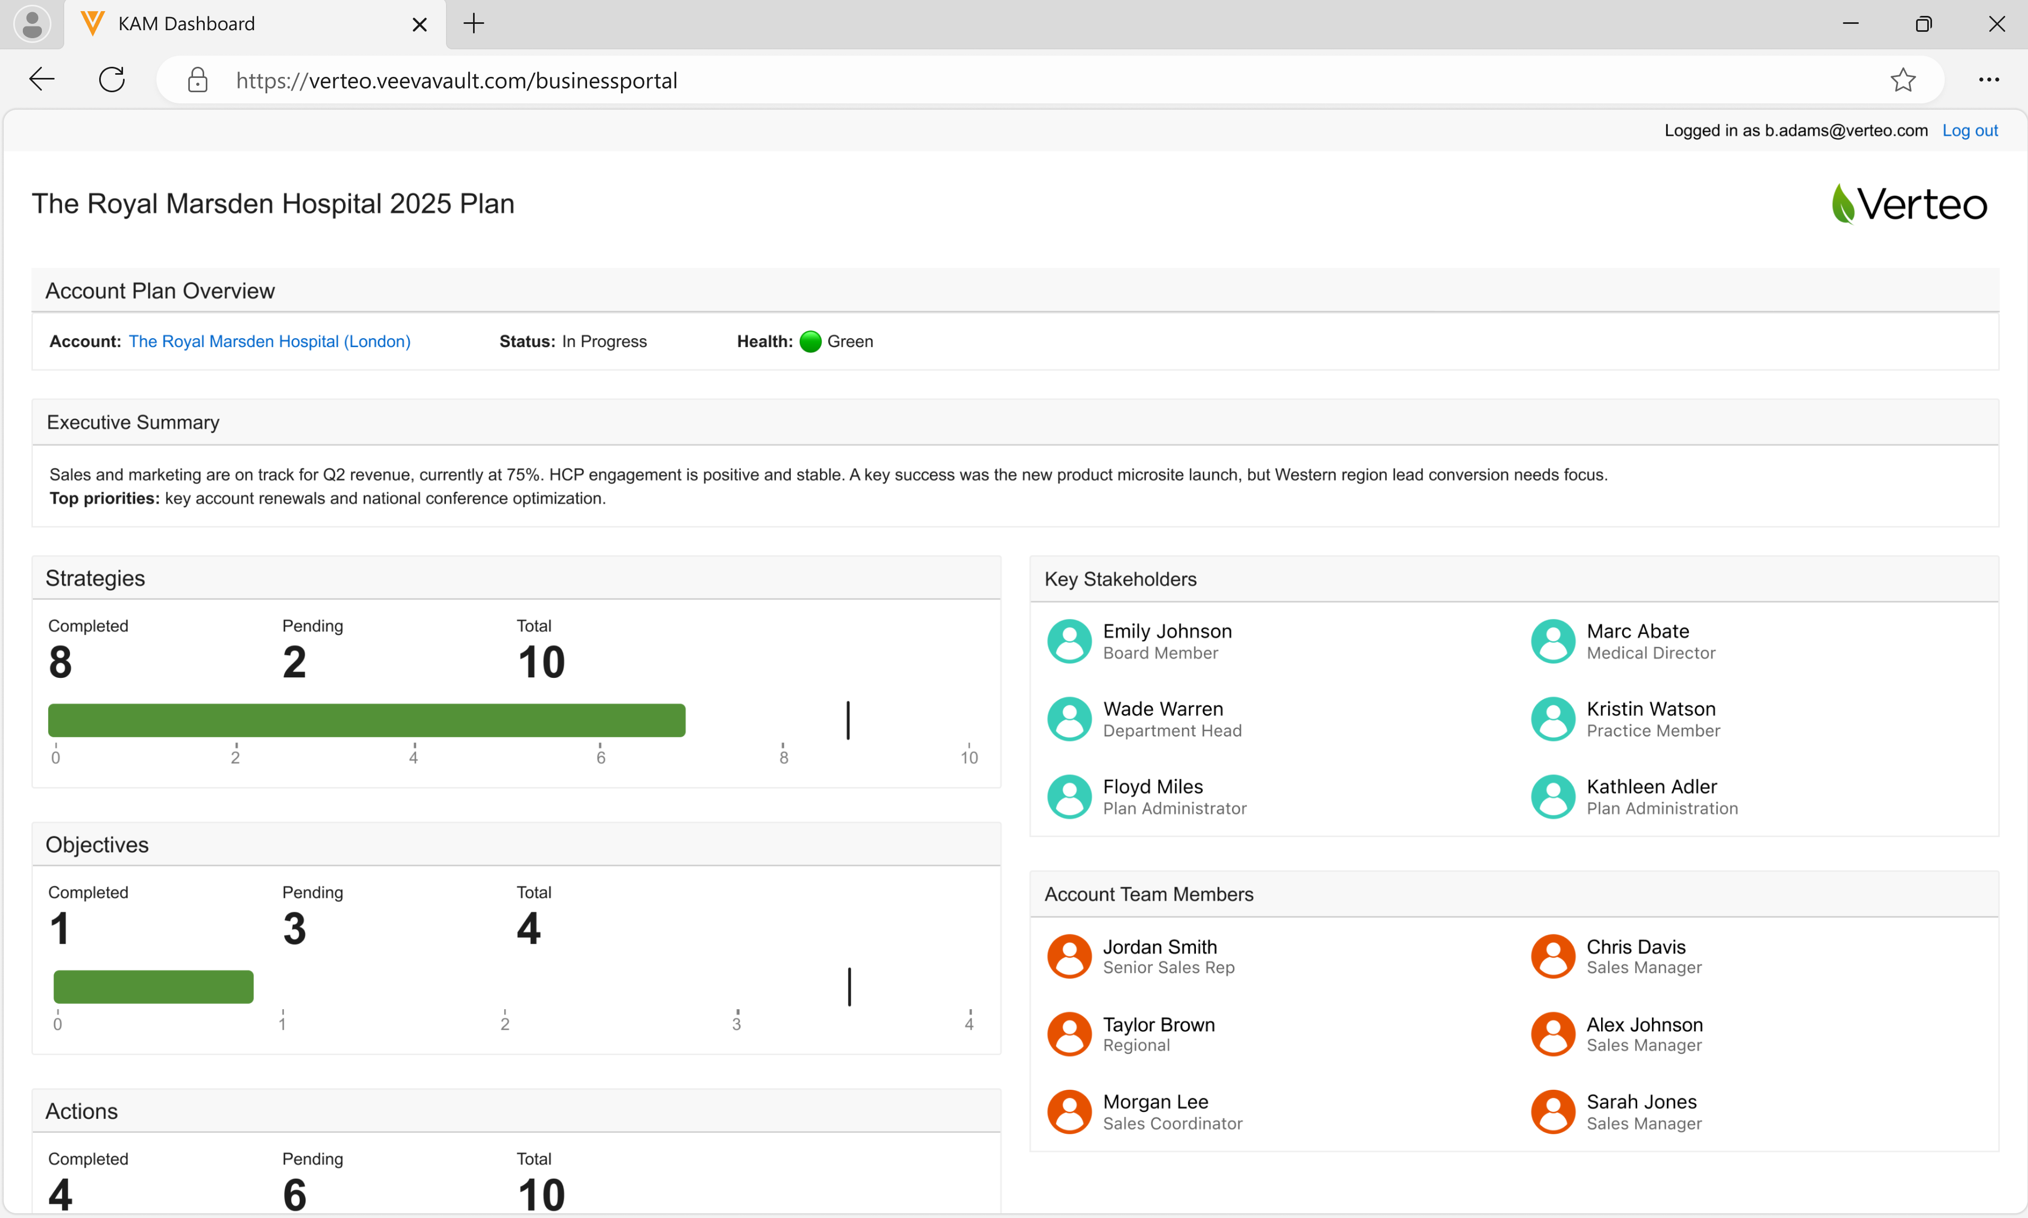
Task: Click Emily Johnson's teal avatar icon
Action: [1069, 641]
